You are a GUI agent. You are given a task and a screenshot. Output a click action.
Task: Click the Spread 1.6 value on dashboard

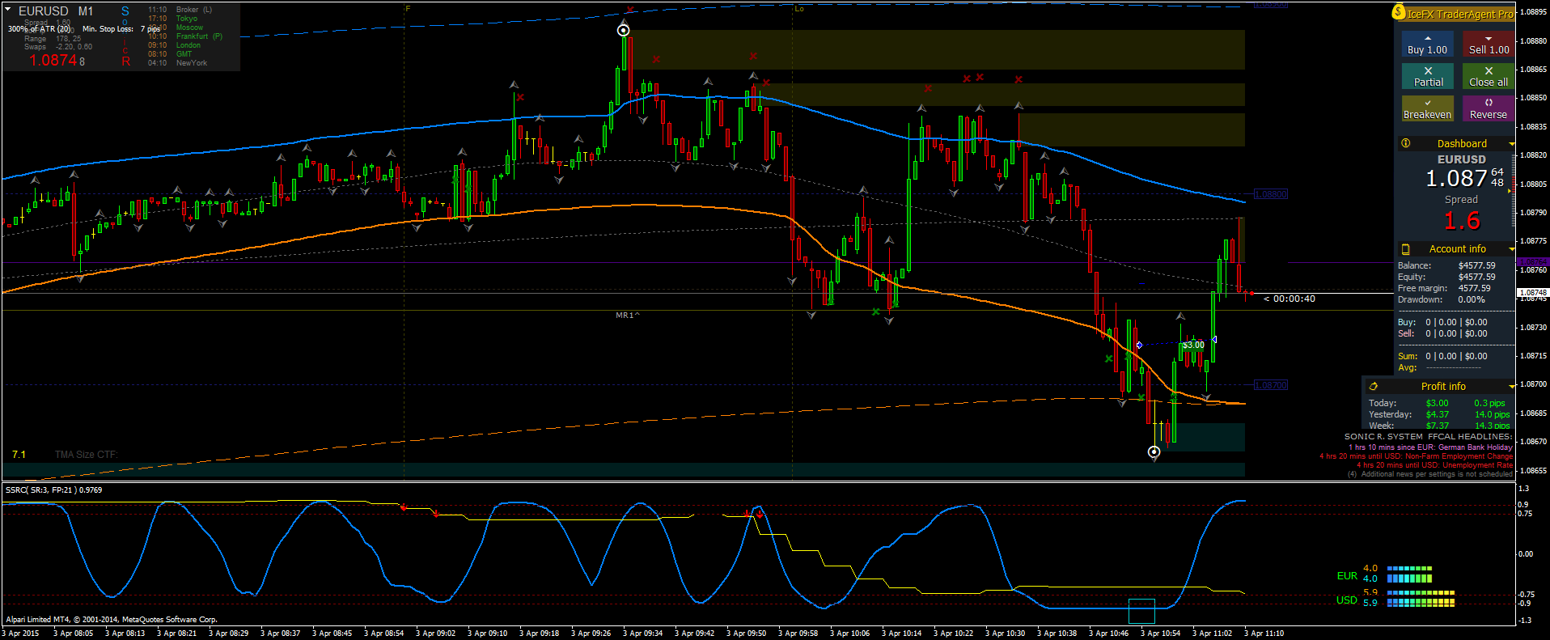click(x=1462, y=220)
